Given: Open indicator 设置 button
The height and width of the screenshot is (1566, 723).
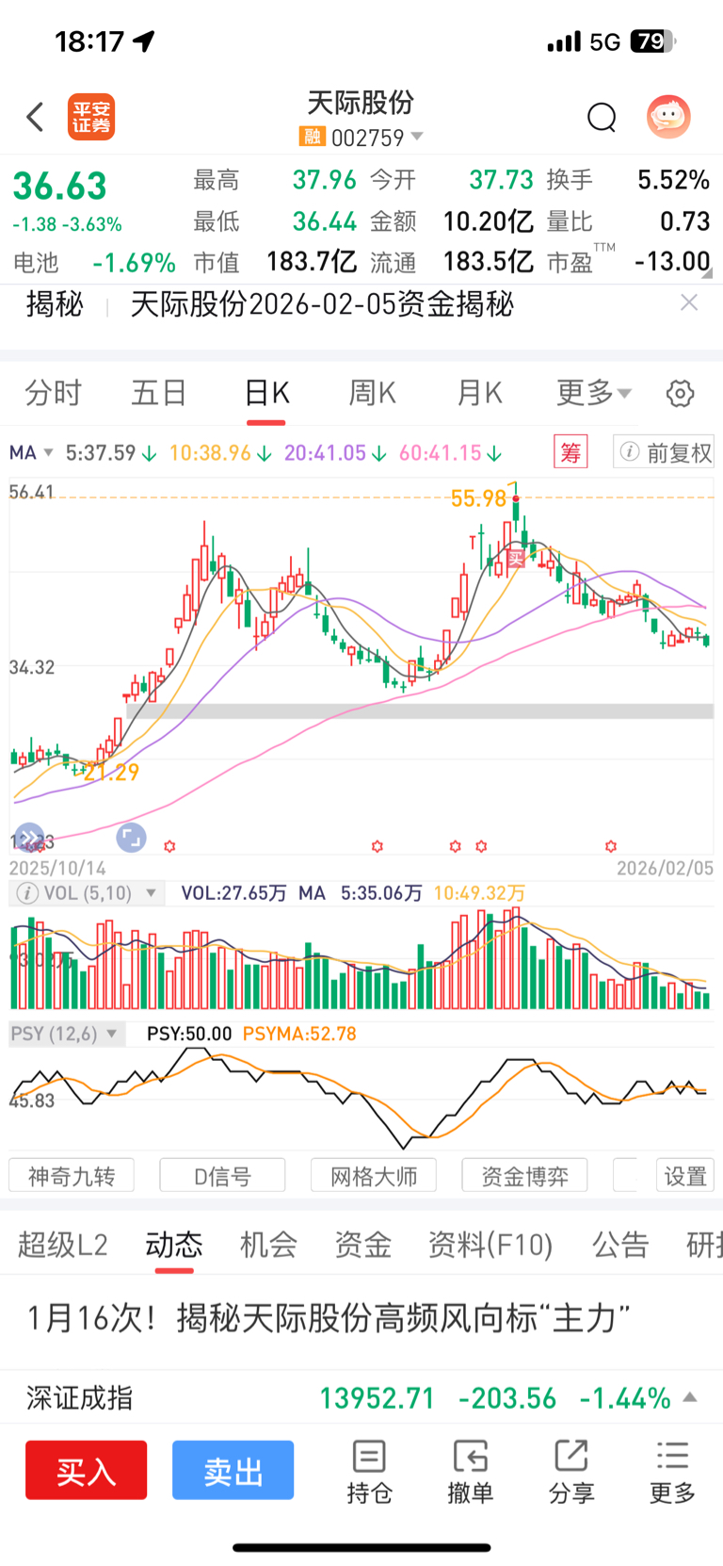Looking at the screenshot, I should coord(685,1176).
